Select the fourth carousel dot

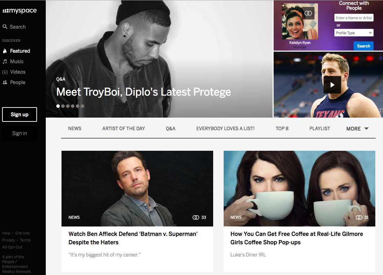tap(73, 106)
